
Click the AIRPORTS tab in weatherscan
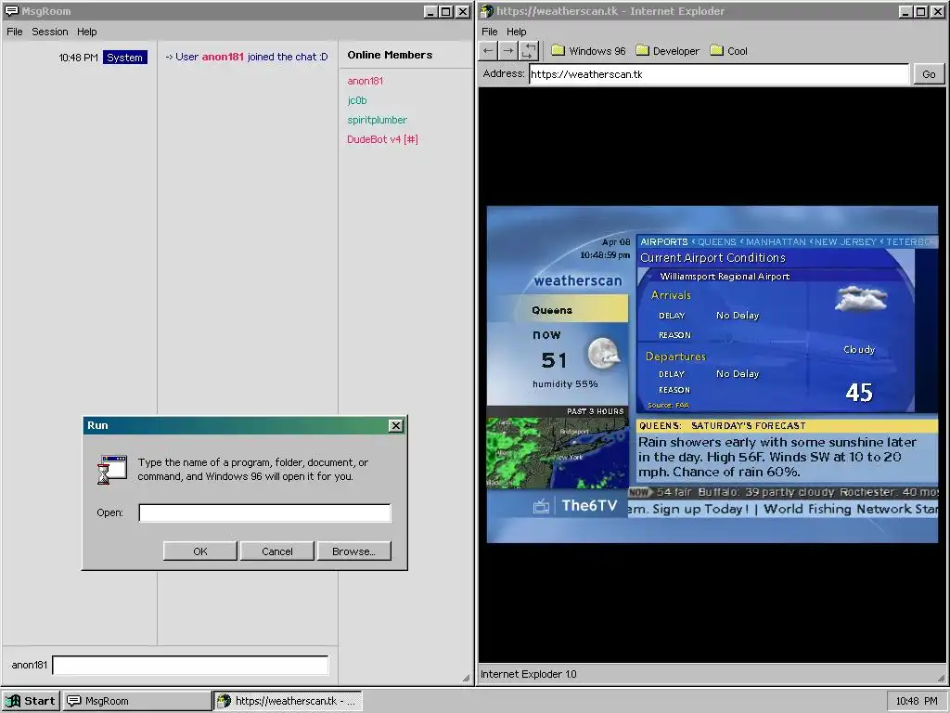tap(664, 241)
